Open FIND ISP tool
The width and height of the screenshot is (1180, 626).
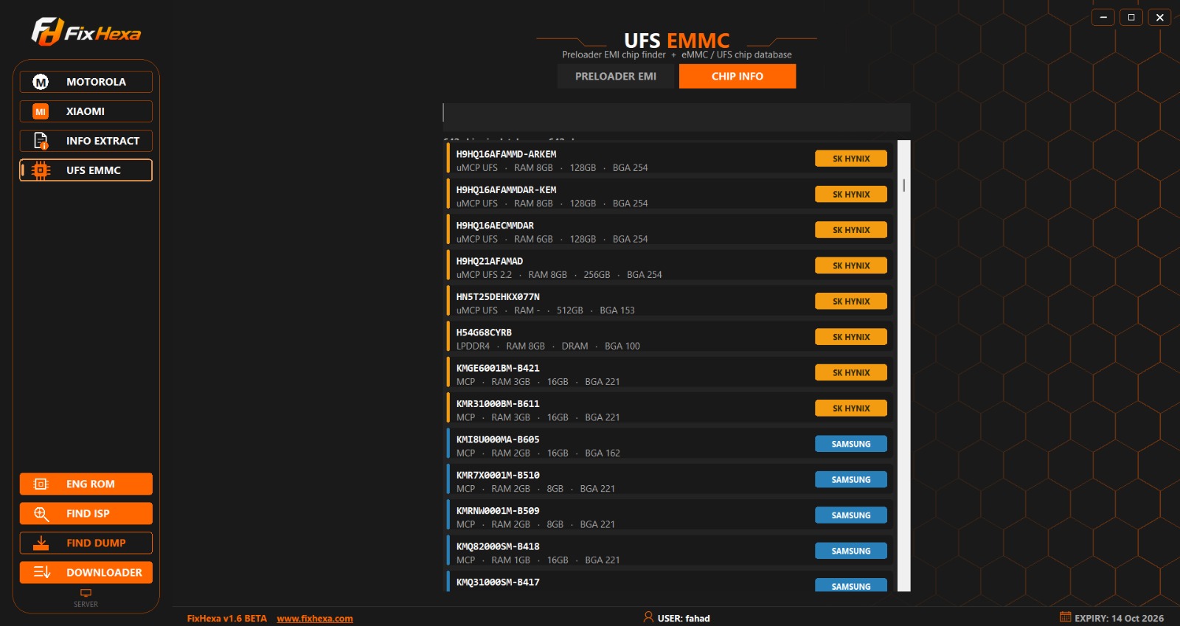pyautogui.click(x=86, y=514)
